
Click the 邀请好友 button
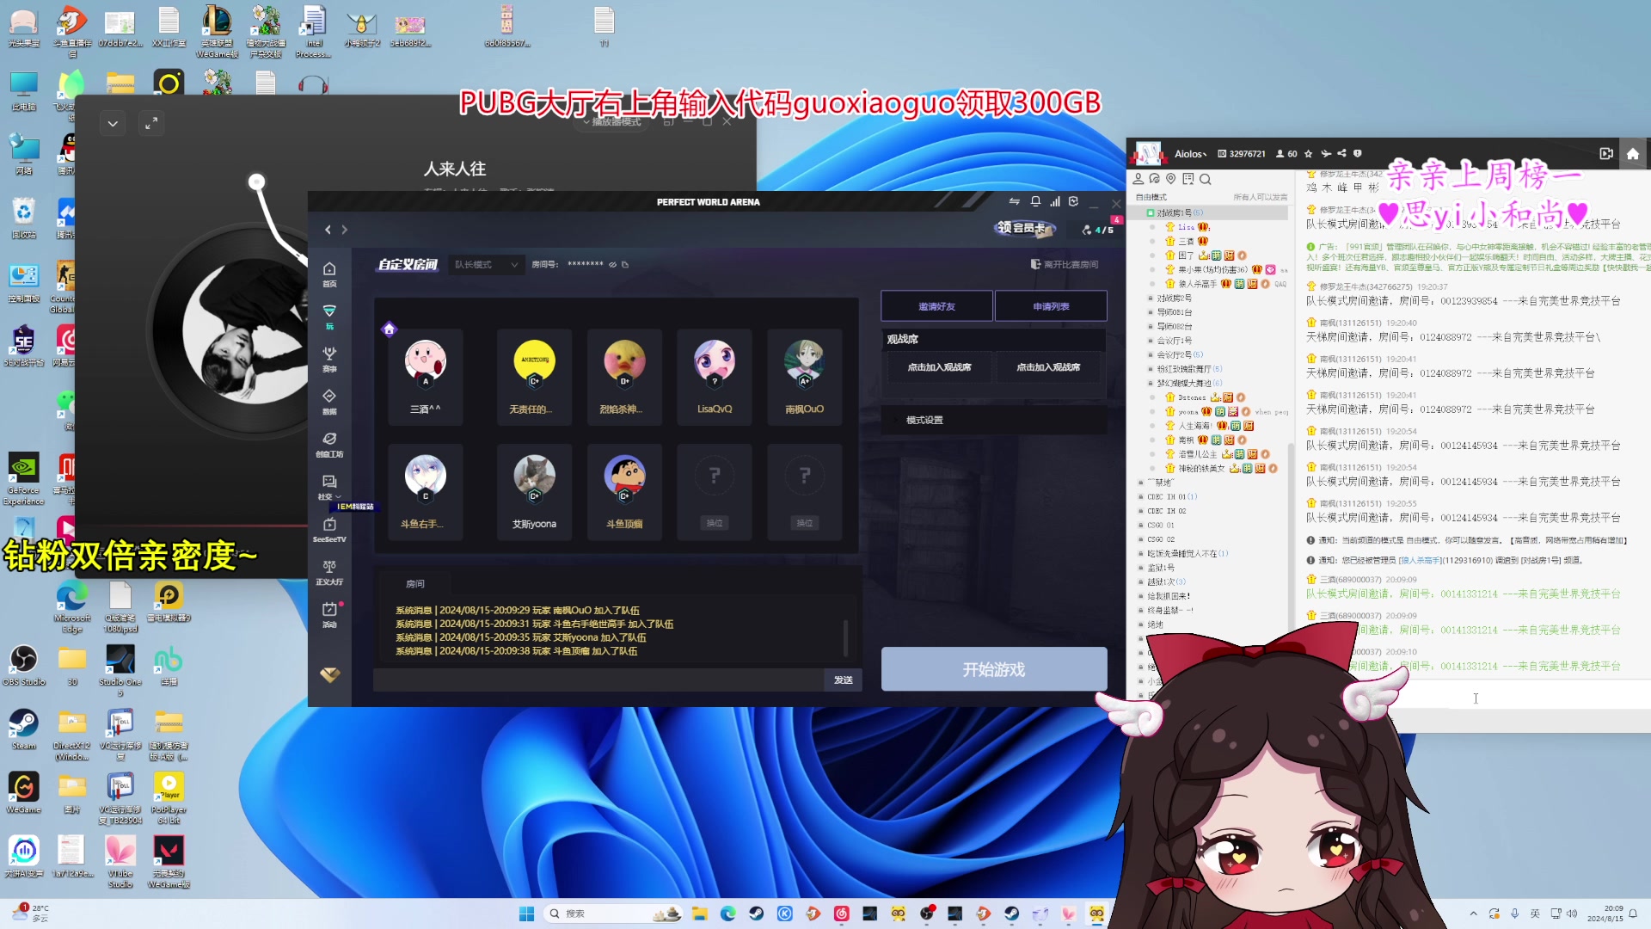(936, 306)
